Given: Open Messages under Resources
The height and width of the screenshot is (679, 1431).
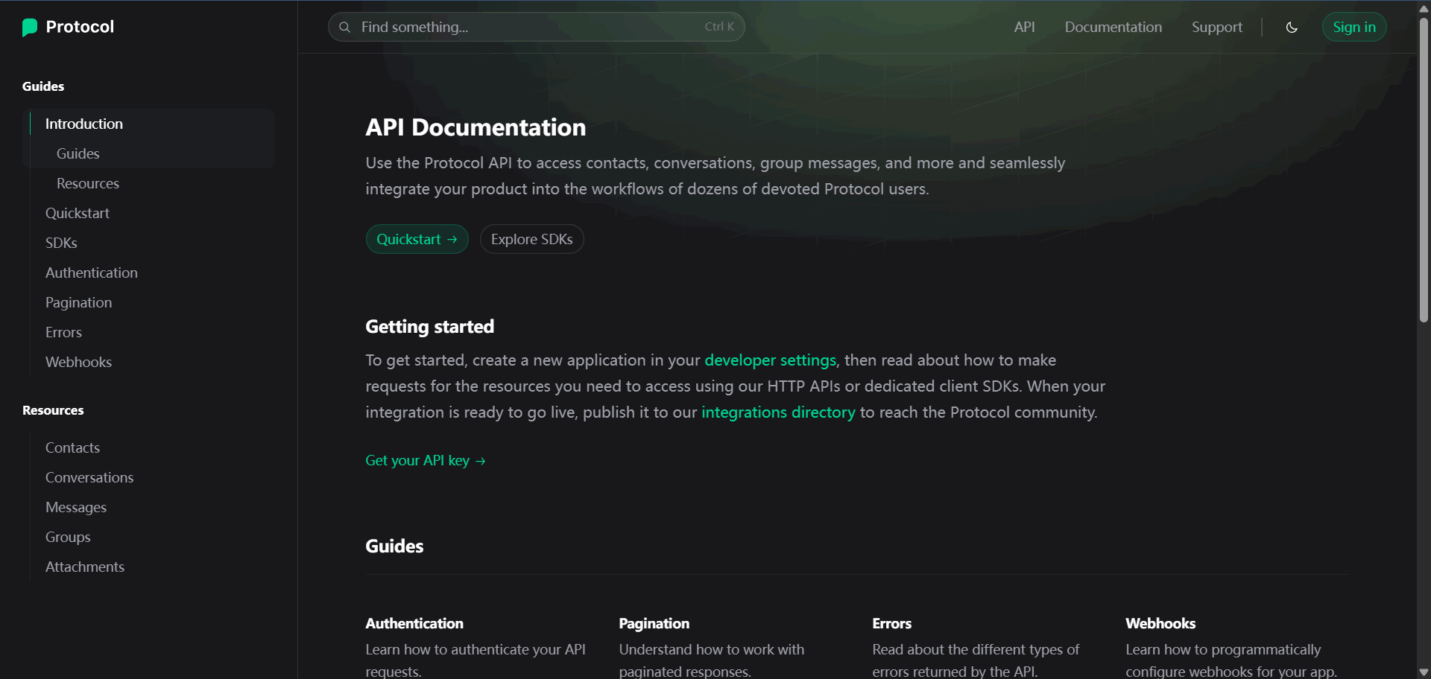Looking at the screenshot, I should point(76,507).
